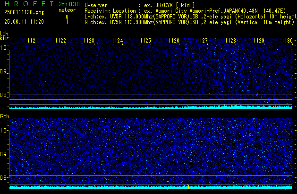Click the meteor count label

(x=67, y=10)
